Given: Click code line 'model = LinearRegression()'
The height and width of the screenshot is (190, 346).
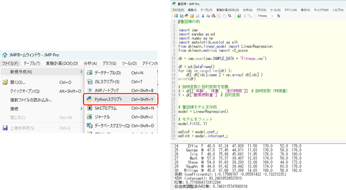Looking at the screenshot, I should click(x=203, y=111).
